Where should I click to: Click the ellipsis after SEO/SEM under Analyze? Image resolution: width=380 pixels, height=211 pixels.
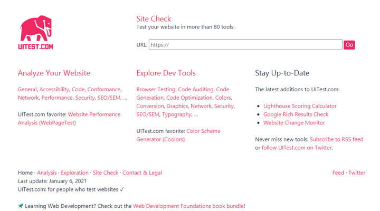click(125, 98)
